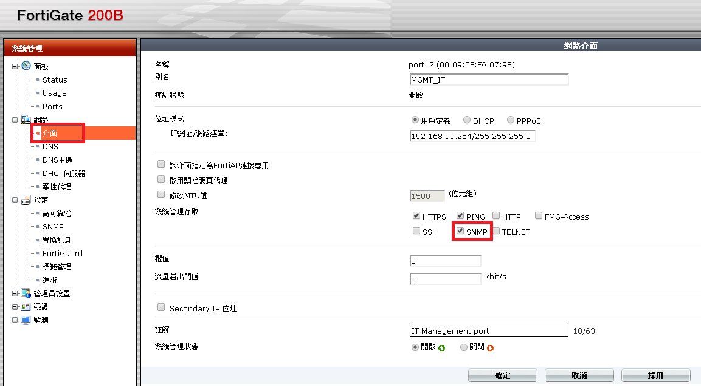
Task: Uncheck SNMP administrative access
Action: [460, 231]
